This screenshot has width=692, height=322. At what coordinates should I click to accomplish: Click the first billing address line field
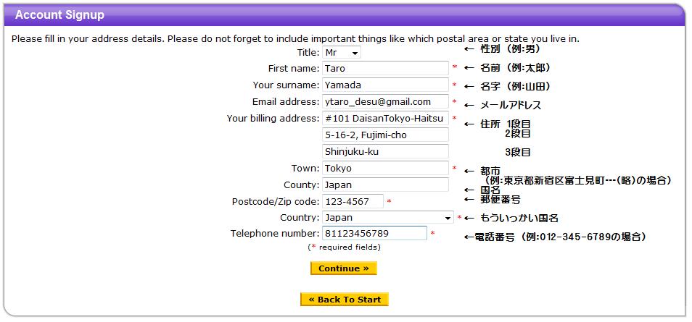point(385,119)
